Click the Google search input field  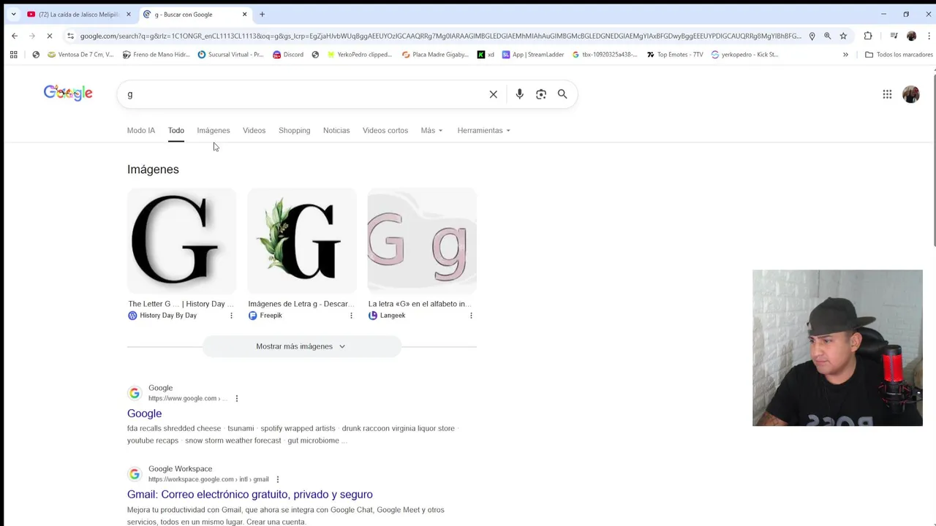303,94
